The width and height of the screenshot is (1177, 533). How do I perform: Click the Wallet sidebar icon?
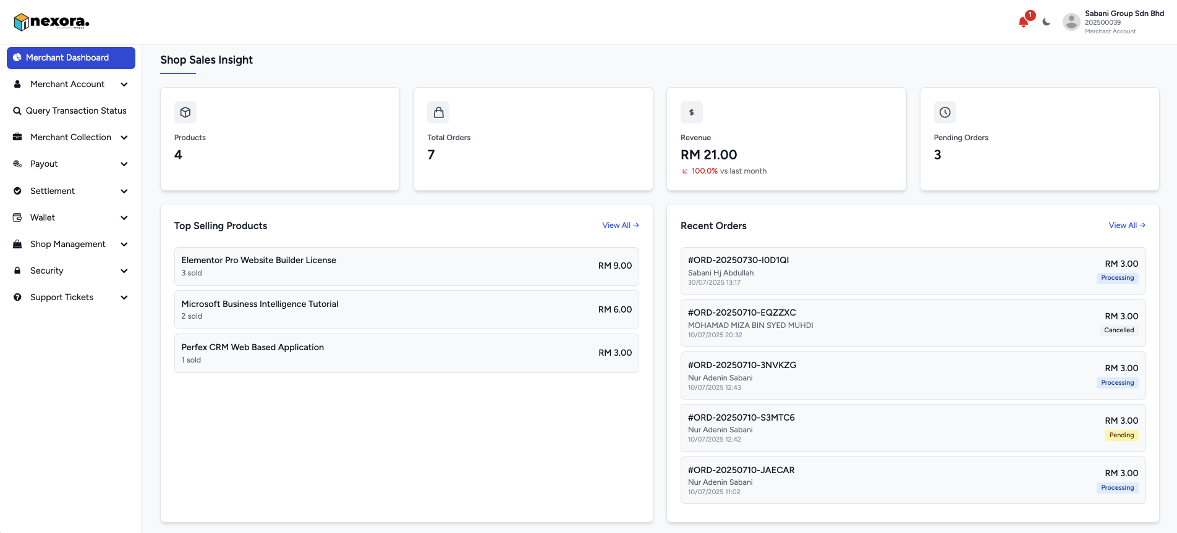[x=17, y=217]
